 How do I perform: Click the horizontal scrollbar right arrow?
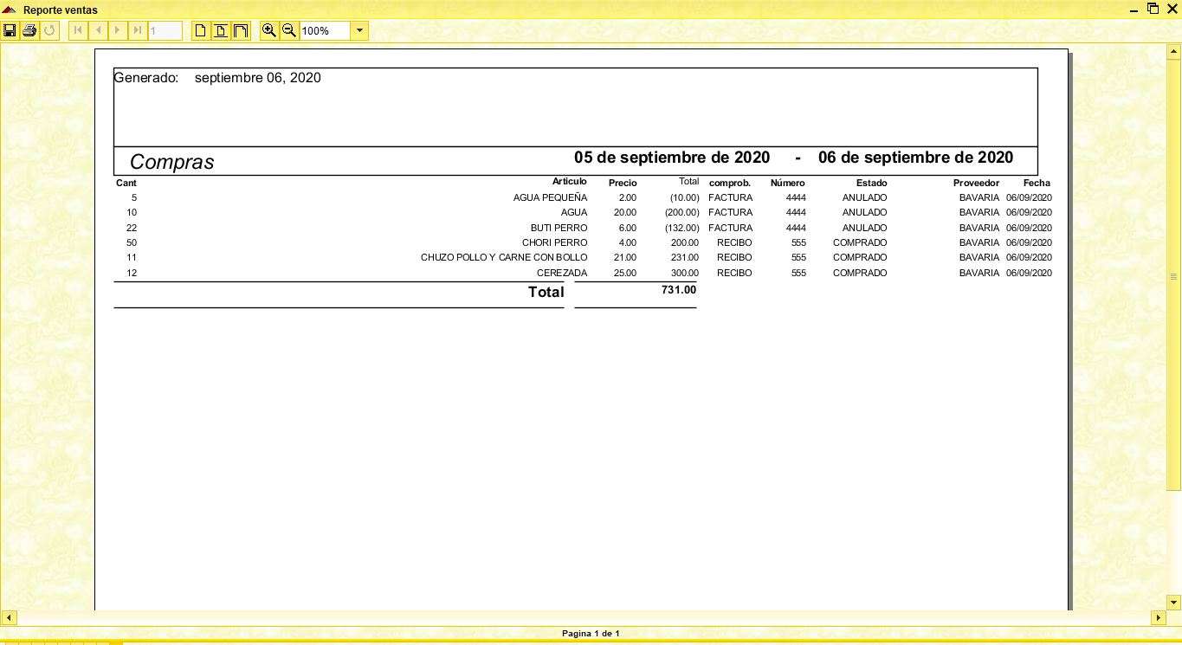[x=1159, y=618]
